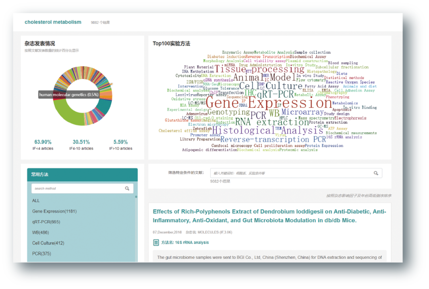Image resolution: width=429 pixels, height=289 pixels.
Task: Choose PCR(375) from the methods list
Action: 41,254
